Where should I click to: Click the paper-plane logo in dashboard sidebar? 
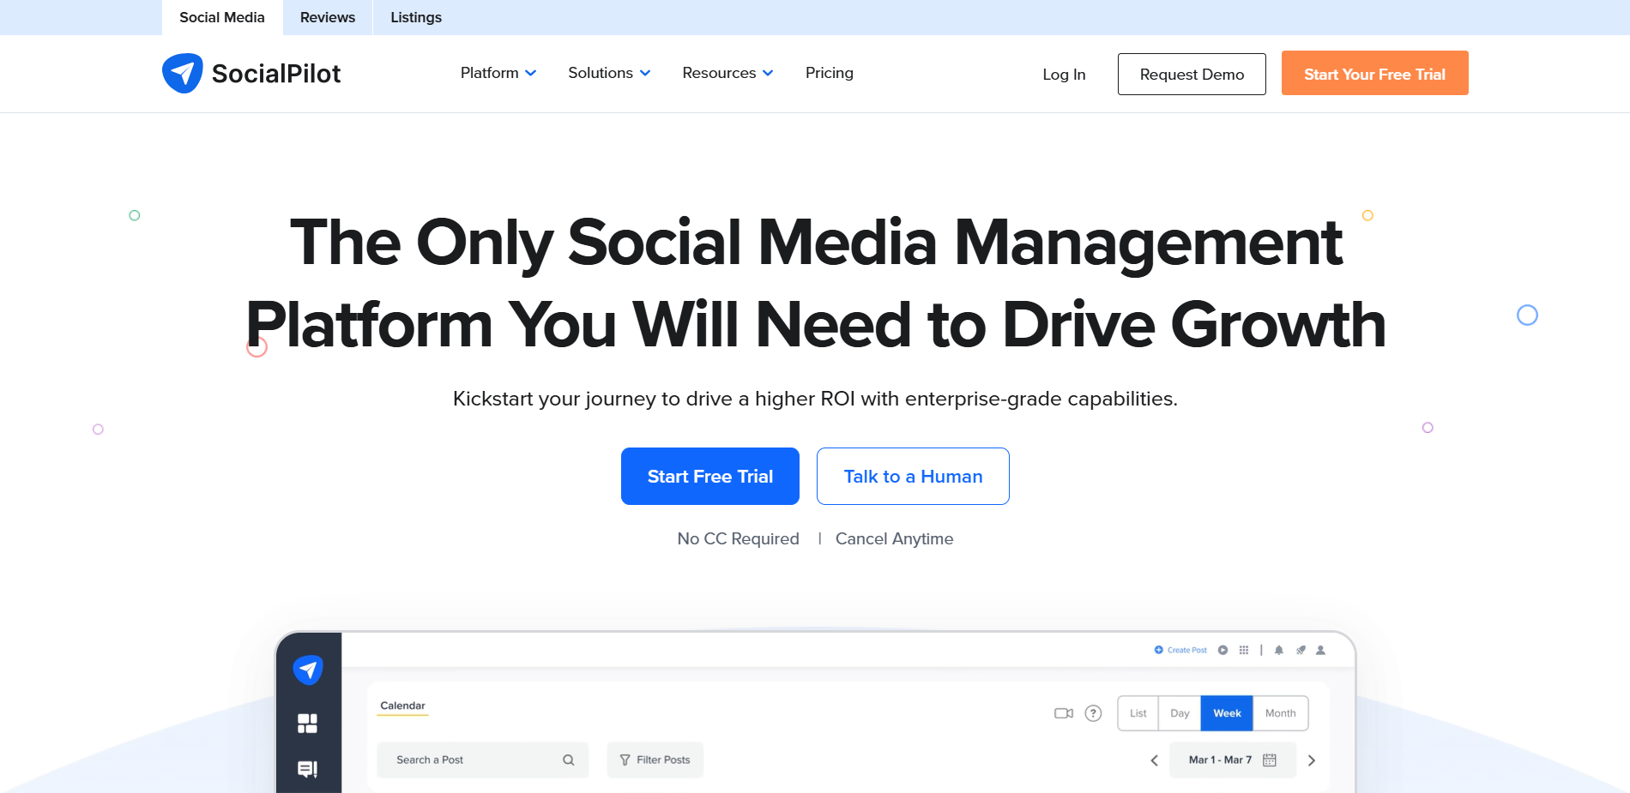pyautogui.click(x=308, y=670)
